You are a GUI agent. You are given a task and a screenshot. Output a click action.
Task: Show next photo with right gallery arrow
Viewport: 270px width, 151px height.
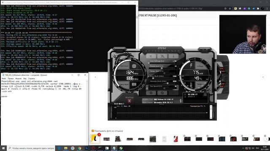[x=263, y=77]
